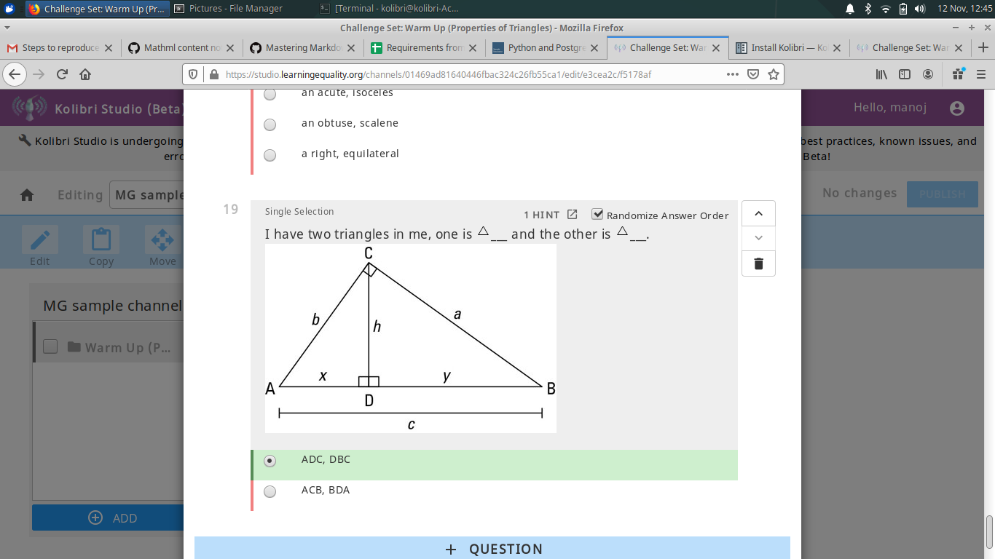Move question 19 down with the chevron
The width and height of the screenshot is (995, 559).
click(758, 237)
